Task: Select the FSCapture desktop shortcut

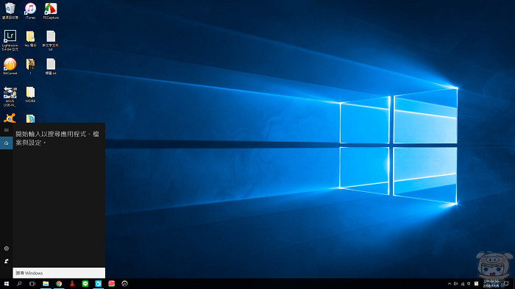Action: (x=51, y=11)
